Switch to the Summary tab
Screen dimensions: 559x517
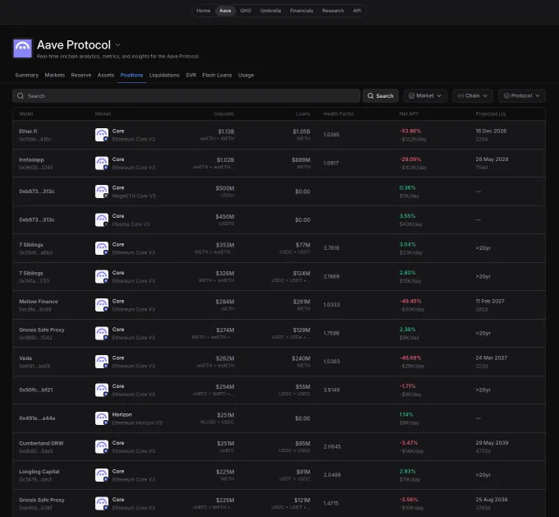[27, 76]
